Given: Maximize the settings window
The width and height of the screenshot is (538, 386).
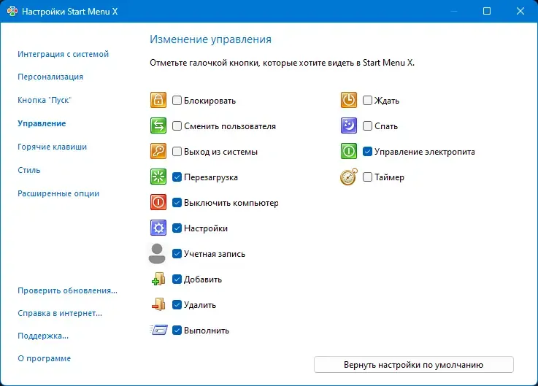Looking at the screenshot, I should click(x=486, y=12).
